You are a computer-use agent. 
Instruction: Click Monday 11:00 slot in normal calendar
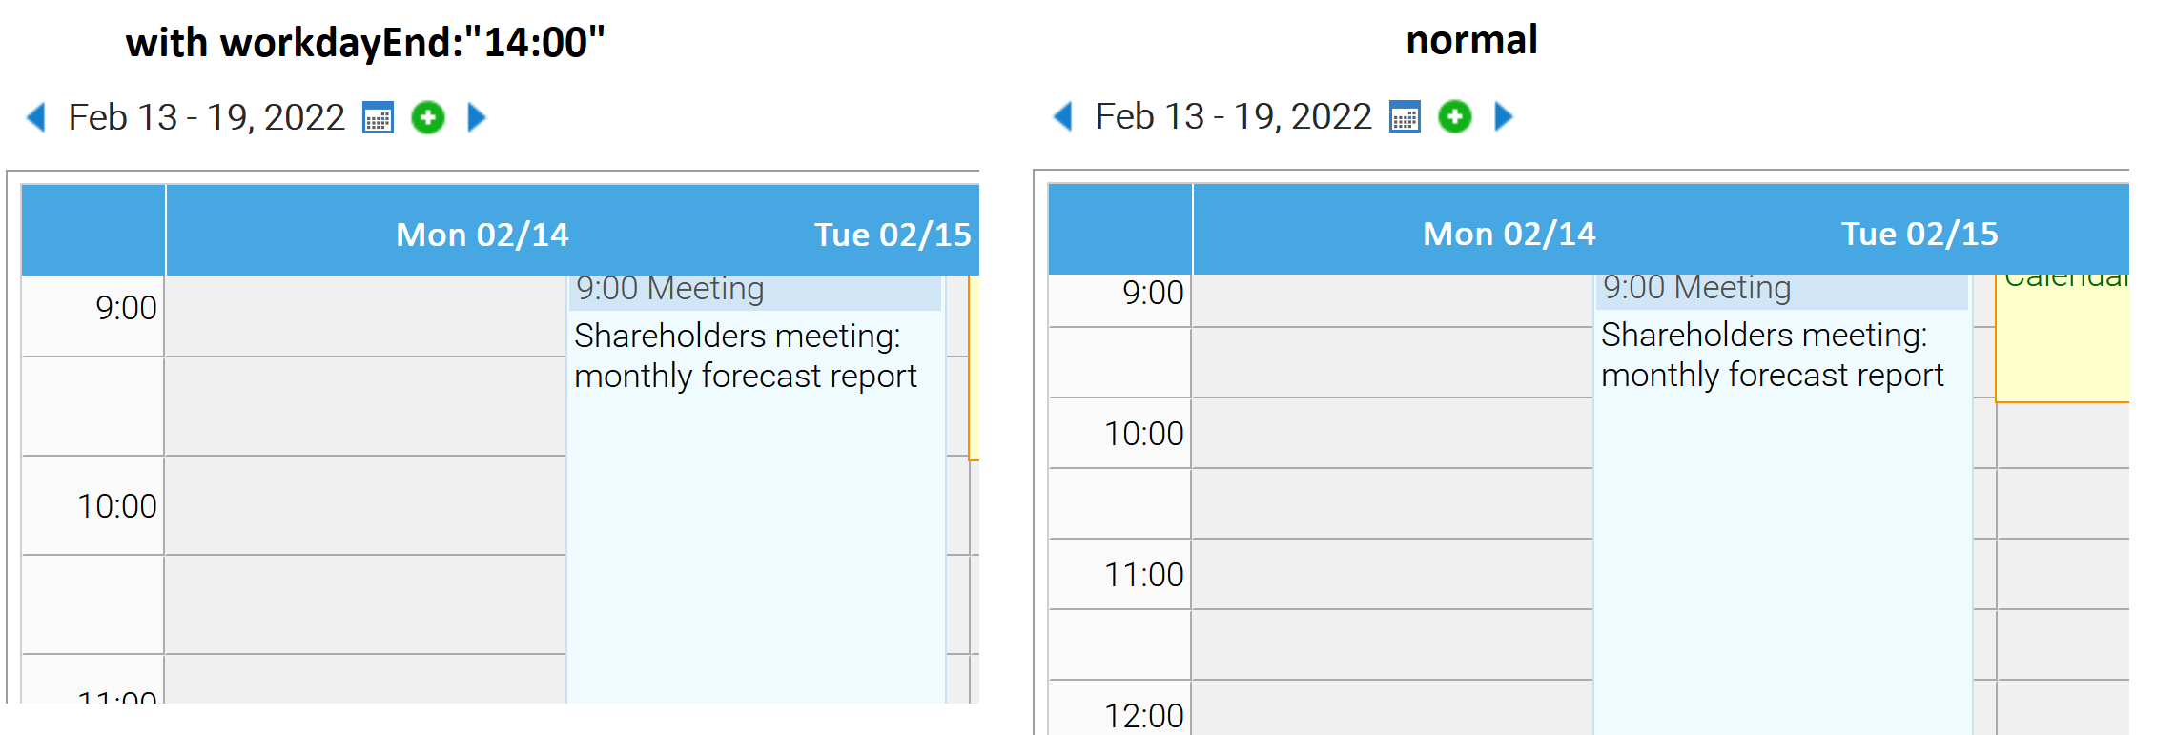point(1392,574)
